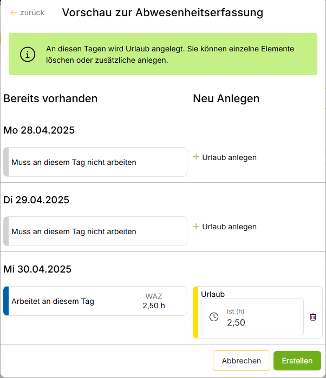Click the blue color bar on the Arbeitet card
This screenshot has width=326, height=378.
pos(6,301)
